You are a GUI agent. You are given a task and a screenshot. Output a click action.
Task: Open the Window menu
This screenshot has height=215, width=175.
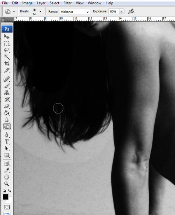94,3
